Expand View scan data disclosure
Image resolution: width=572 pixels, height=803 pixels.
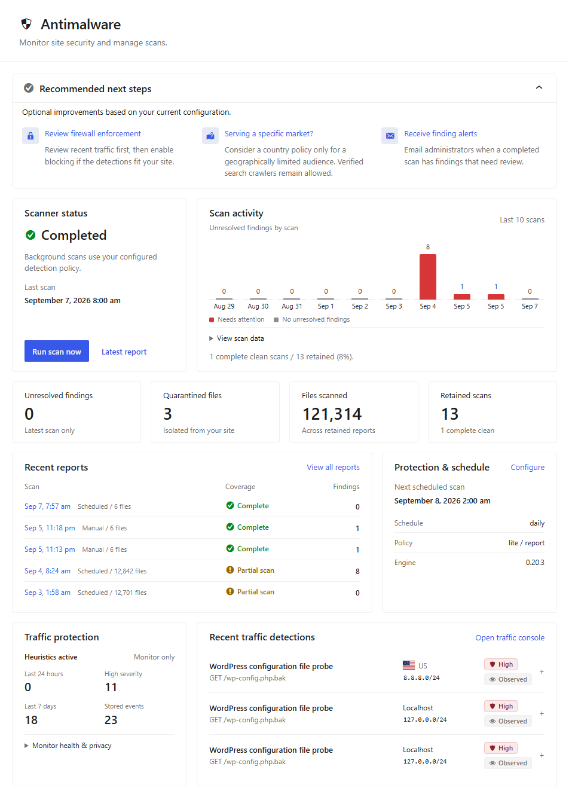coord(237,338)
